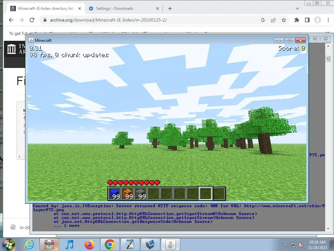Viewport: 334px width, 251px height.
Task: Click the Java icon in Minecraft title bar
Action: point(31,40)
